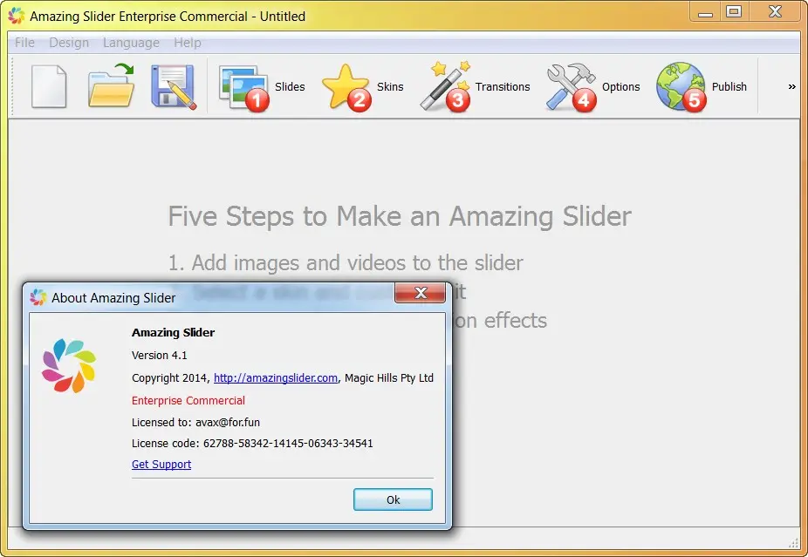Open step 4 Options

593,86
